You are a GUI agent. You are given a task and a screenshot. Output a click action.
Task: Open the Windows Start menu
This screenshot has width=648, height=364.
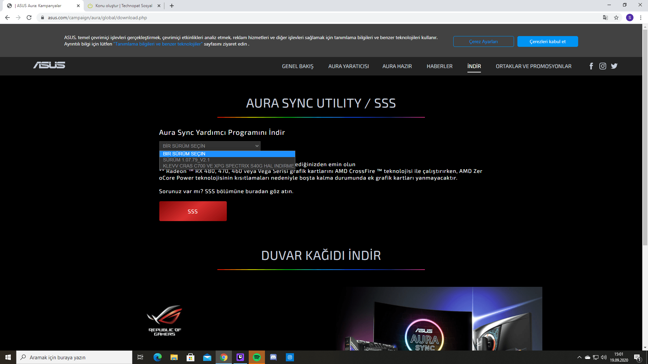(7, 357)
